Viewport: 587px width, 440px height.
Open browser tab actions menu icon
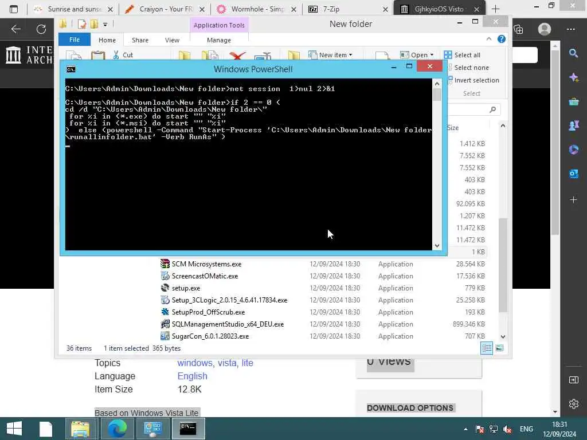pos(14,9)
